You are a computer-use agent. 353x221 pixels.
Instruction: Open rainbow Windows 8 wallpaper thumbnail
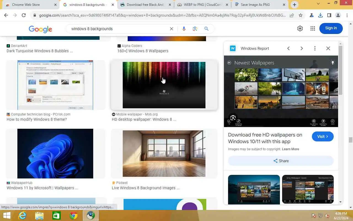(x=164, y=85)
